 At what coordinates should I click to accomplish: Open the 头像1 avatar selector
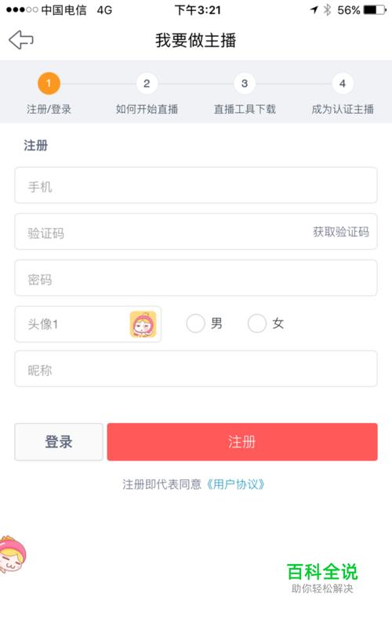point(88,324)
